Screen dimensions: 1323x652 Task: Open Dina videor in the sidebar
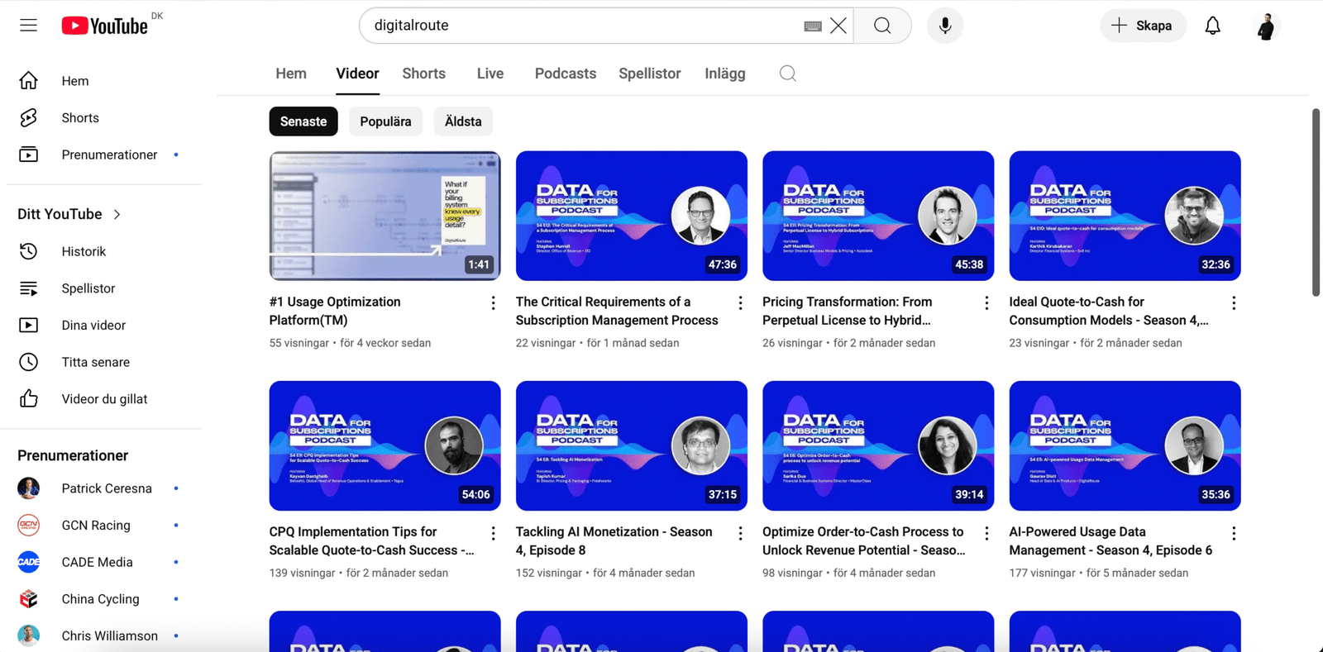104,325
